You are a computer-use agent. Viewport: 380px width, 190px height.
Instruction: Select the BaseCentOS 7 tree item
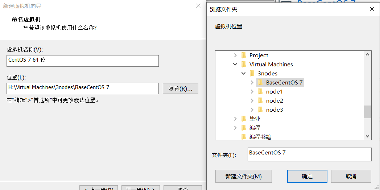pyautogui.click(x=284, y=82)
